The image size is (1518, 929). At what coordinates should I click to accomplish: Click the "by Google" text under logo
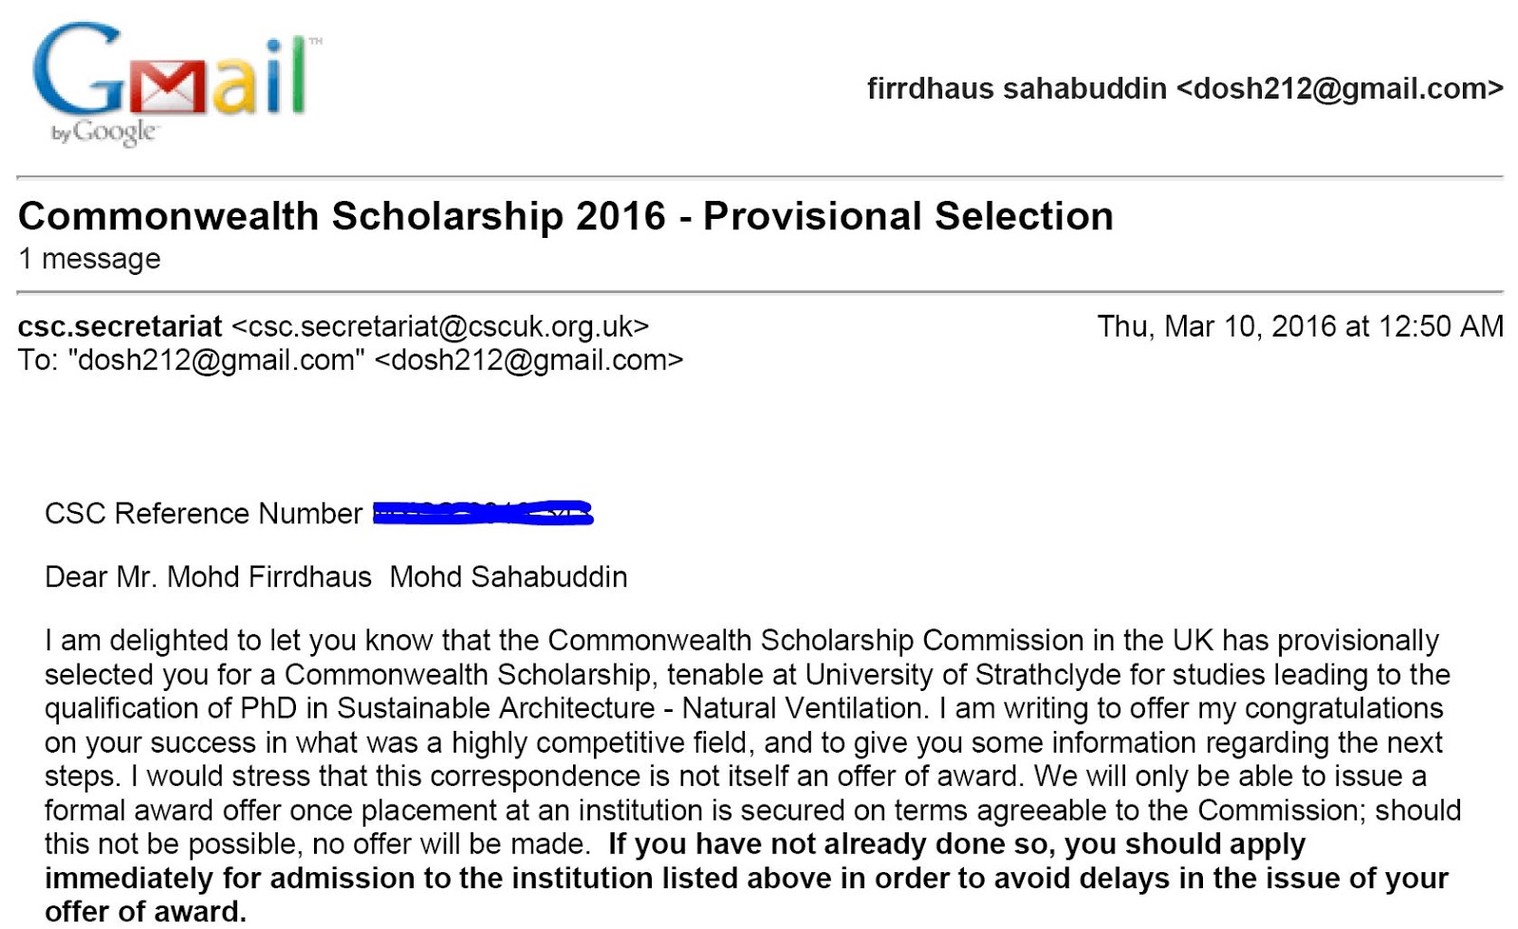pyautogui.click(x=103, y=132)
